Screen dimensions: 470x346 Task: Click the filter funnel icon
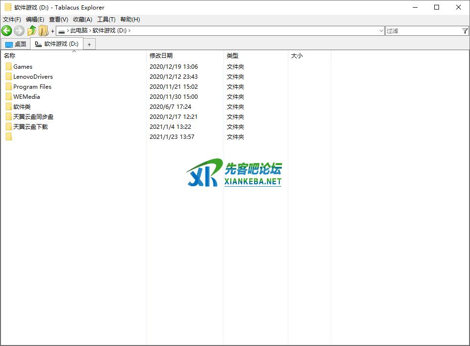point(465,31)
